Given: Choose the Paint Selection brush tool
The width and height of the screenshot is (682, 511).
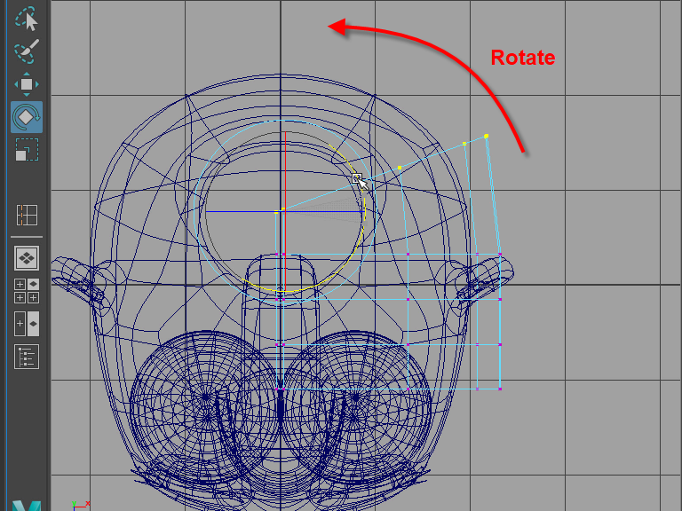Looking at the screenshot, I should tap(26, 51).
